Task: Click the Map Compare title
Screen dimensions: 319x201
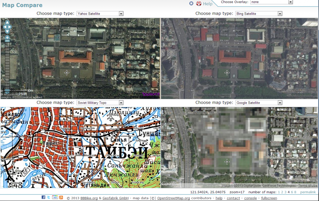Action: [x=22, y=5]
